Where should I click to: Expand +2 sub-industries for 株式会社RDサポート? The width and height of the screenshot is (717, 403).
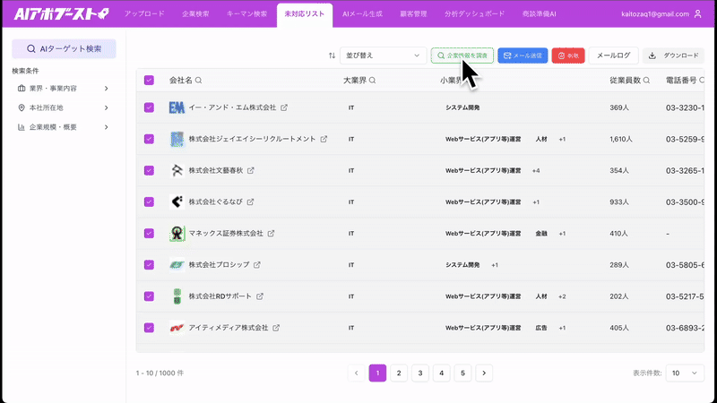click(562, 296)
